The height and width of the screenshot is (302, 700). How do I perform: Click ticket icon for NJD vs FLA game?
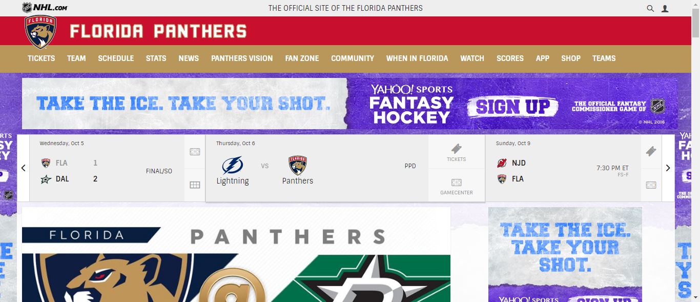click(x=651, y=151)
